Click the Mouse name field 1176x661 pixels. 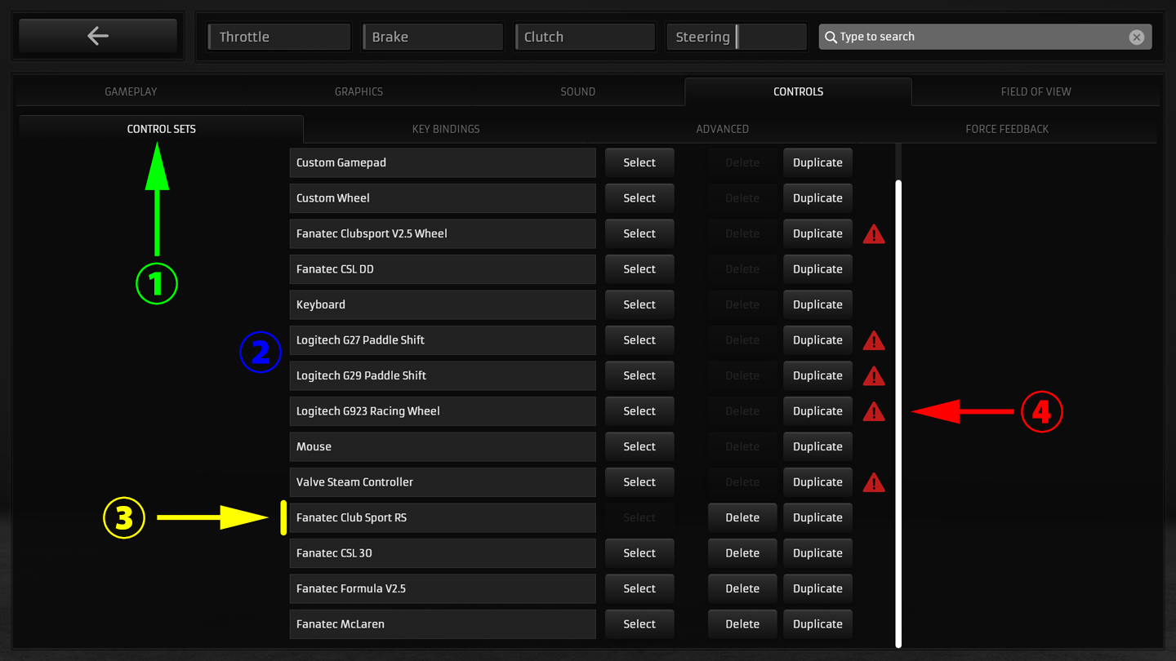pos(443,446)
